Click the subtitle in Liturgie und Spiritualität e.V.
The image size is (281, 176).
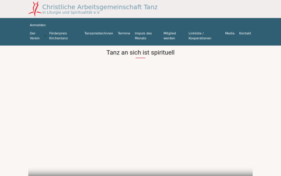(x=71, y=12)
